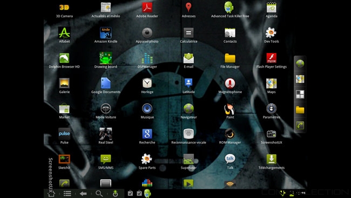This screenshot has width=351, height=198.
Task: Open the Navigateur browser app
Action: pos(188,111)
